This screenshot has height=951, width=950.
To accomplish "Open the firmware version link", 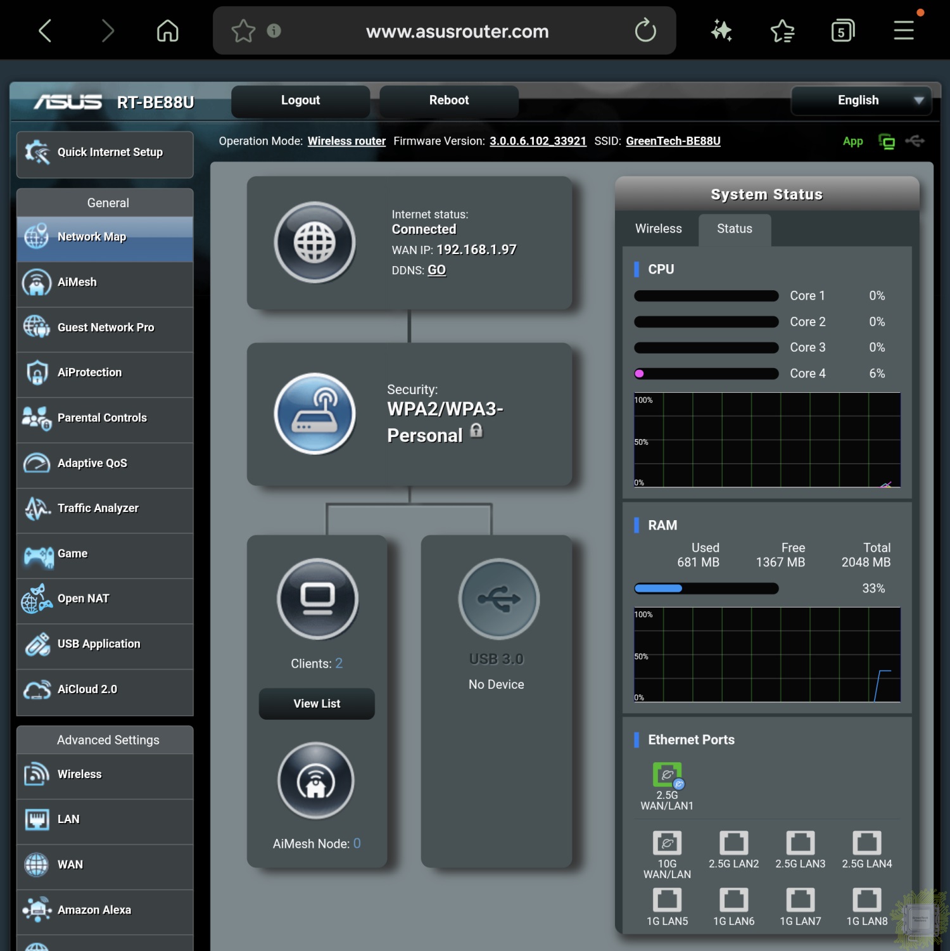I will coord(538,141).
